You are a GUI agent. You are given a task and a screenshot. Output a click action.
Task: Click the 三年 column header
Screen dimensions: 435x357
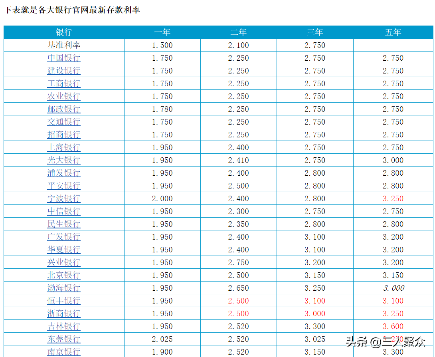click(x=315, y=32)
